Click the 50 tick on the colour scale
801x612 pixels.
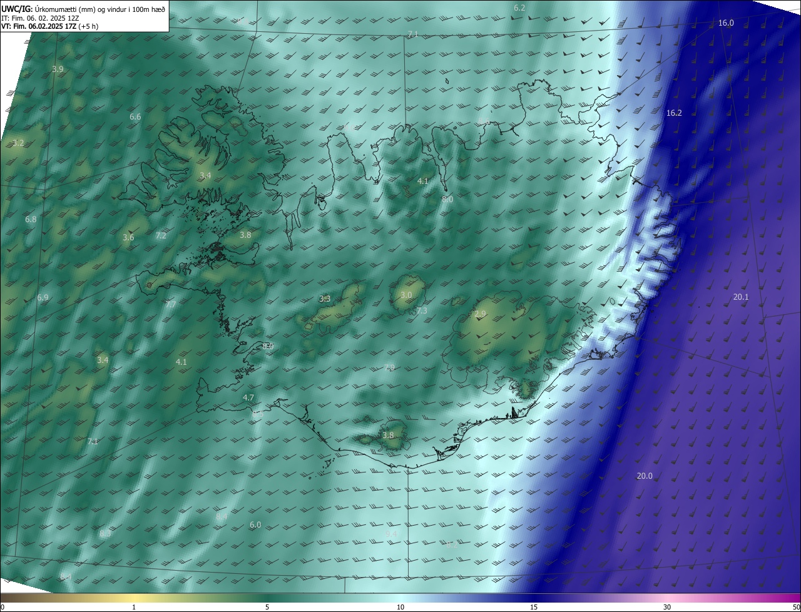tap(796, 607)
